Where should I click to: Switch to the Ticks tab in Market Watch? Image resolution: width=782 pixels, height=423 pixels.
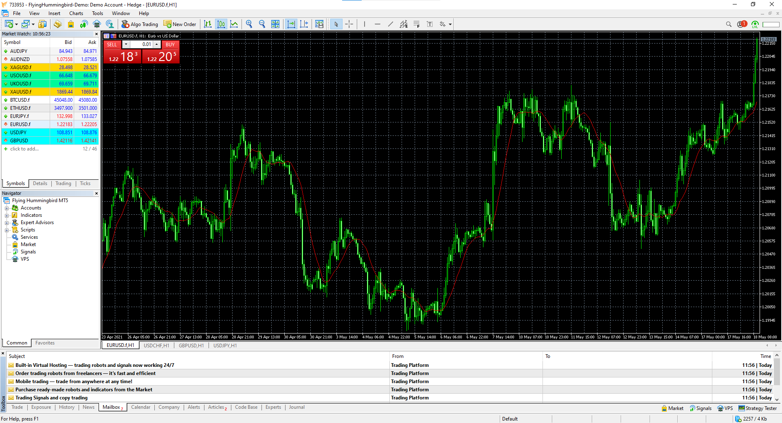tap(85, 183)
